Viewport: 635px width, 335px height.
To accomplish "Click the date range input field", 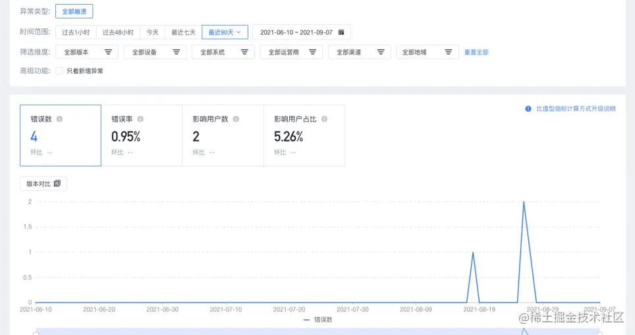I will (301, 32).
